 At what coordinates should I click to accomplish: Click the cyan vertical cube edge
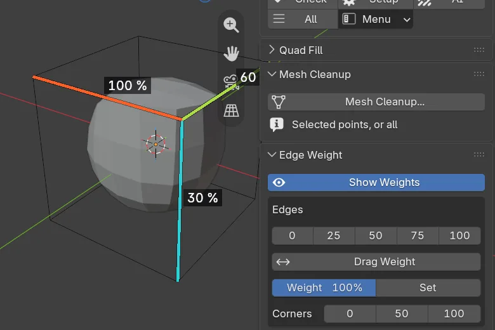(x=180, y=200)
